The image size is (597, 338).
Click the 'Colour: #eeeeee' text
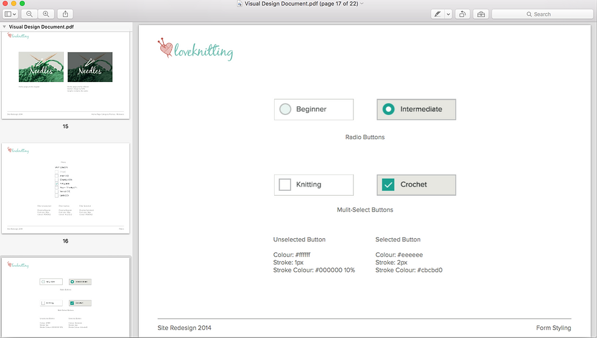tap(399, 255)
